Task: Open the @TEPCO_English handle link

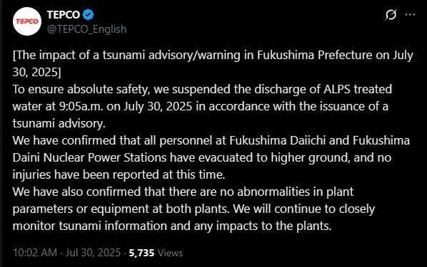Action: [86, 29]
